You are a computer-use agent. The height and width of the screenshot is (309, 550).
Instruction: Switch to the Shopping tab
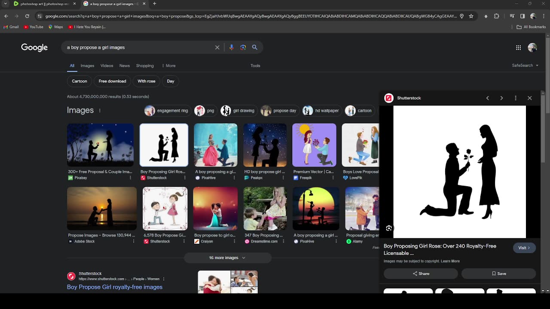tap(145, 66)
